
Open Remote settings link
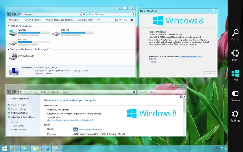point(19,109)
